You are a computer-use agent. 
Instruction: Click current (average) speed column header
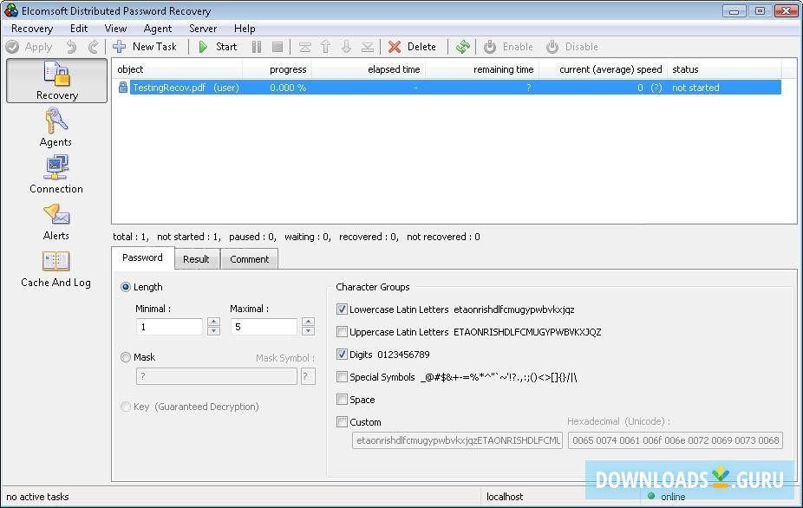click(604, 69)
